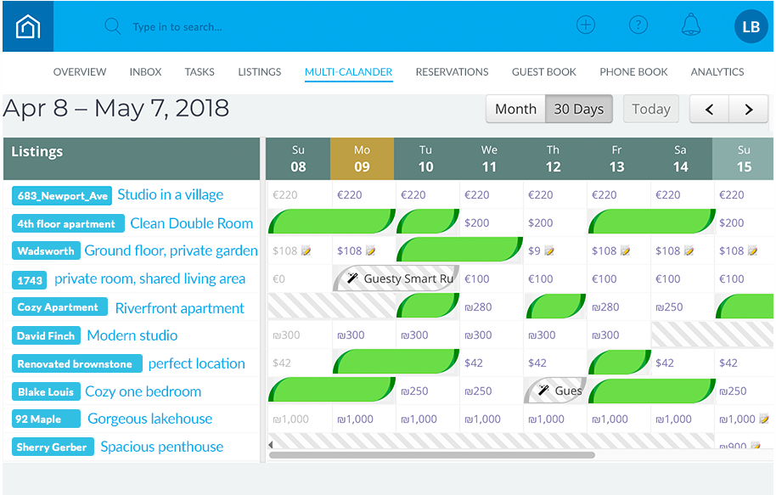This screenshot has height=495, width=776.
Task: Select the 30 Days view toggle
Action: coord(578,109)
